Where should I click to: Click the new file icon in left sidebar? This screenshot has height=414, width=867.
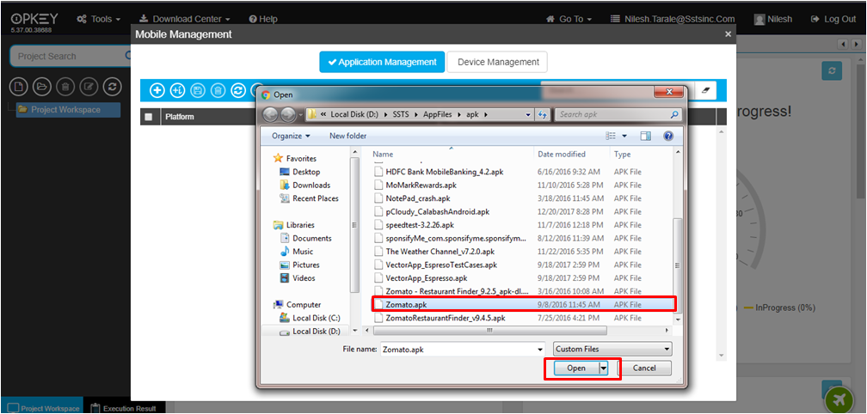pos(19,86)
